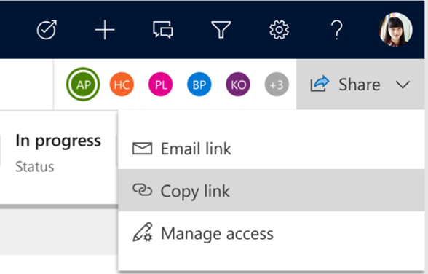Choose Email link from share menu
This screenshot has height=274, width=428.
click(272, 149)
